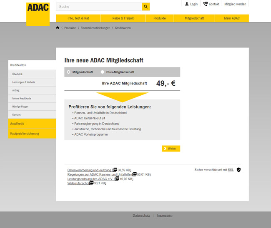Open the Info, Test & Rat menu
The width and height of the screenshot is (271, 228).
pos(78,18)
